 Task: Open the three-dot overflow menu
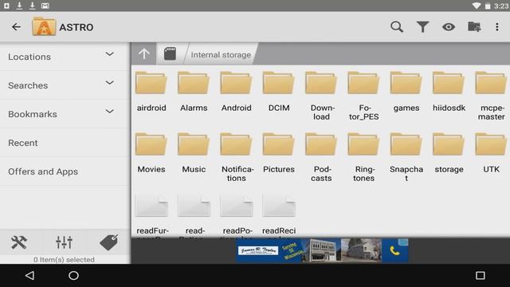click(497, 27)
